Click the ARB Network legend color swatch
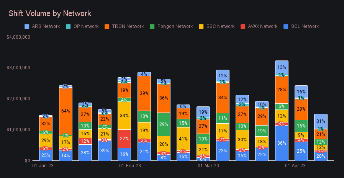Image resolution: width=344 pixels, height=178 pixels. pos(26,26)
